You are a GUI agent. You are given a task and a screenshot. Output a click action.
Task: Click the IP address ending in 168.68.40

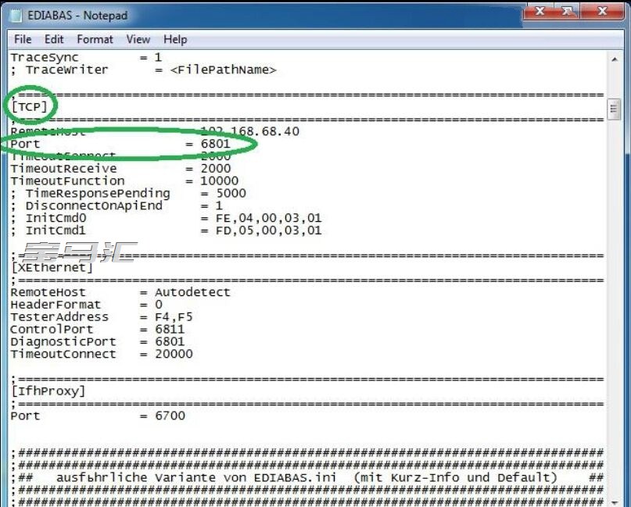(250, 131)
